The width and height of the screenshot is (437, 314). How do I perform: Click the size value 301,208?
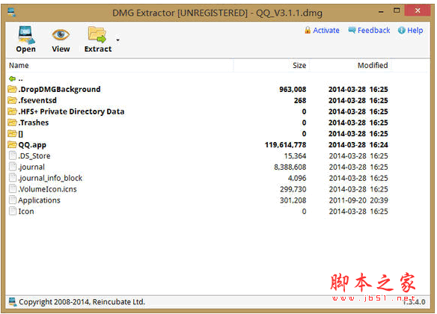(293, 200)
